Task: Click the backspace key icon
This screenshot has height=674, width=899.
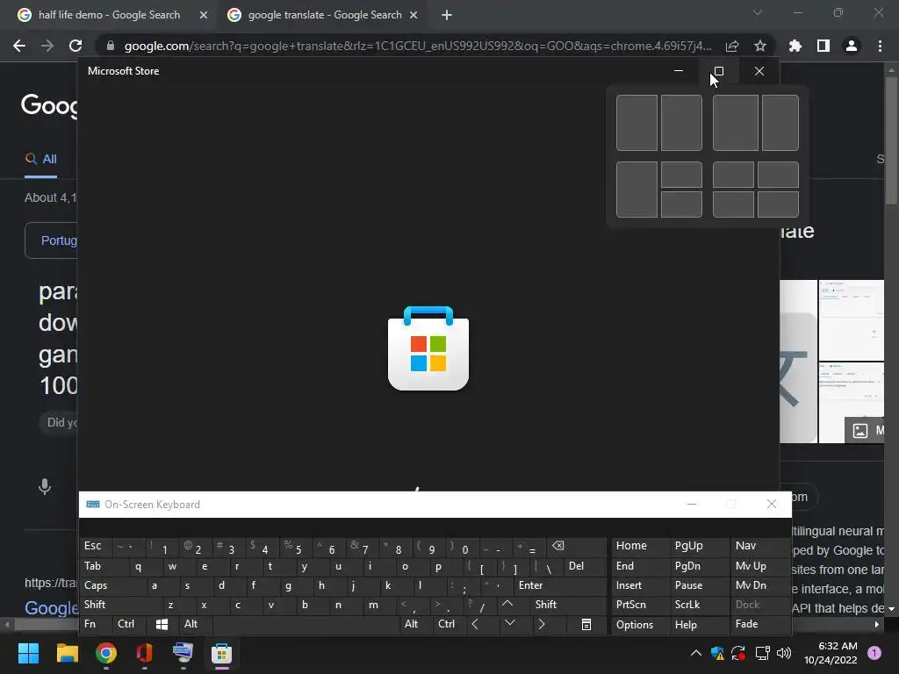Action: [x=576, y=546]
